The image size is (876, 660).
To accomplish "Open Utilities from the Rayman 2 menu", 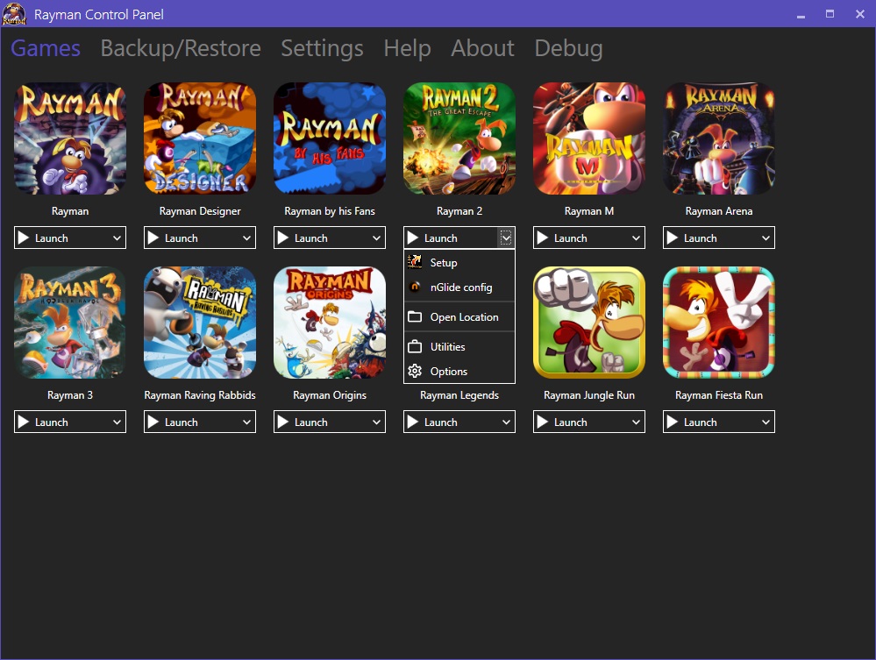I will [459, 347].
